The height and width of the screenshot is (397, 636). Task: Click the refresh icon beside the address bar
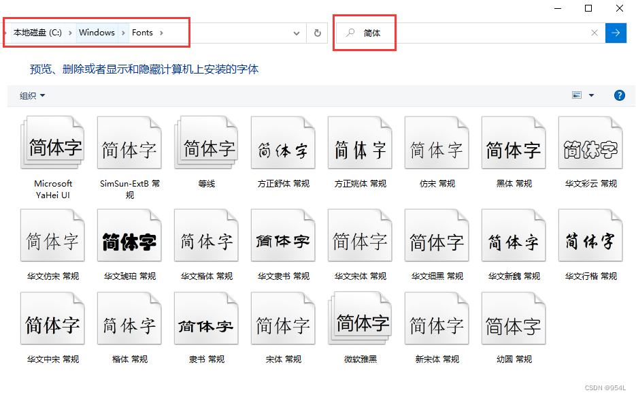(317, 32)
